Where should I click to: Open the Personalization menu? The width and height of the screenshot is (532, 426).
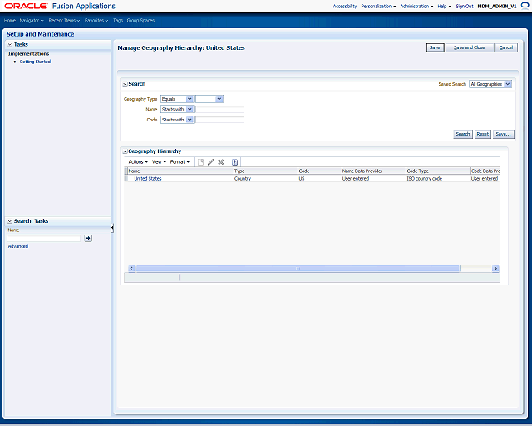point(378,7)
